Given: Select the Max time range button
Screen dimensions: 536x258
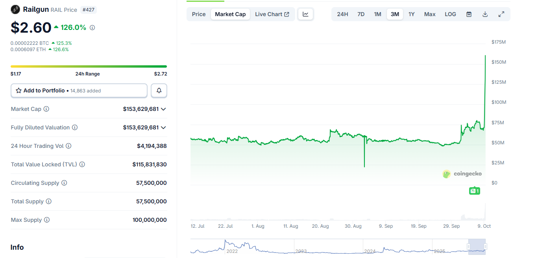Looking at the screenshot, I should [430, 14].
